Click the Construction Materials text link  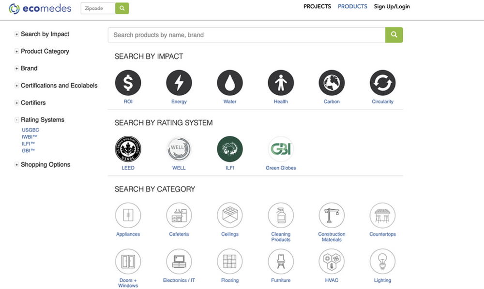coord(332,237)
